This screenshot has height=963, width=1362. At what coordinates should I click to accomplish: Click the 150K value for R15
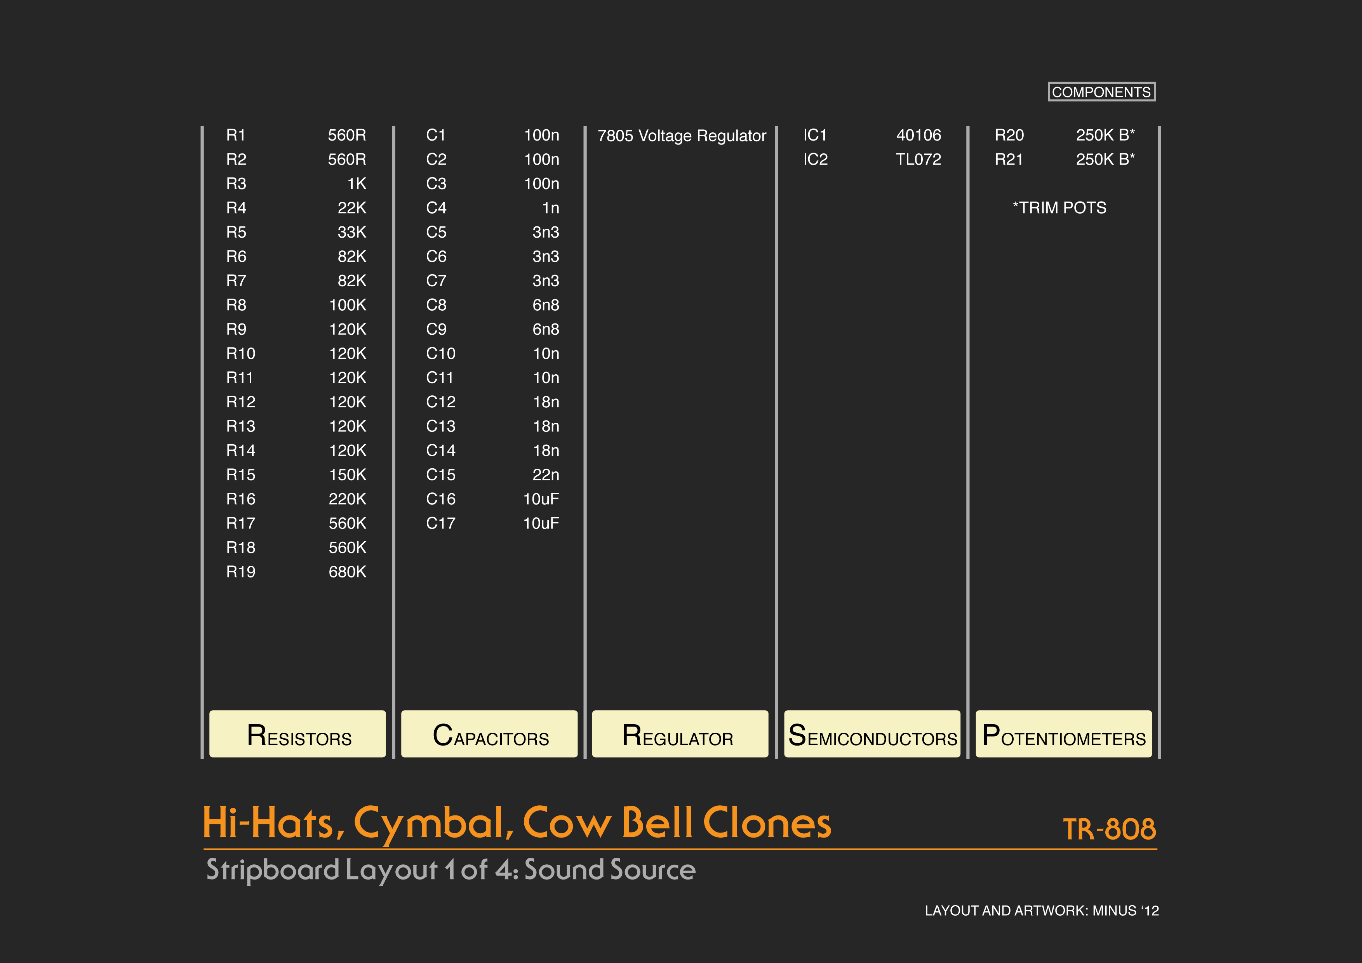(348, 475)
